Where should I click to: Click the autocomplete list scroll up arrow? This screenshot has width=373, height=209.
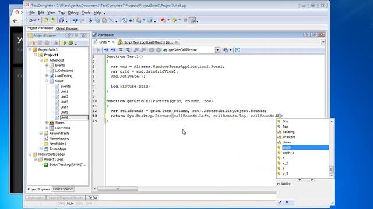pyautogui.click(x=332, y=121)
